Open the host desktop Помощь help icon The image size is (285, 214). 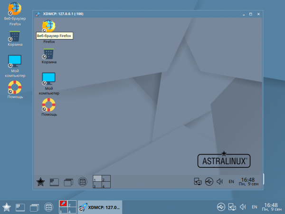tap(15, 88)
